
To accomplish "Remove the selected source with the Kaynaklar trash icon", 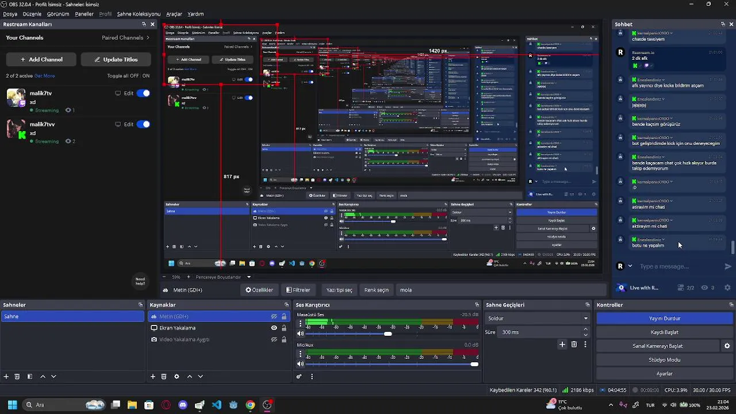I will point(164,377).
